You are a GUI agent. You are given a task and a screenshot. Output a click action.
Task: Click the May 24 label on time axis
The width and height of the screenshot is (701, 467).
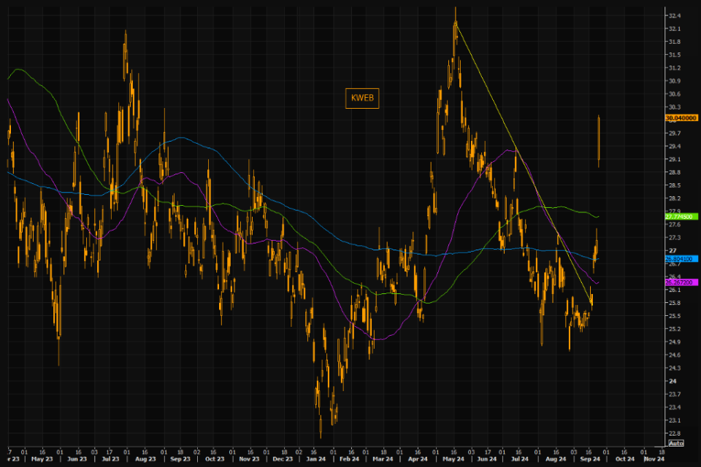(453, 459)
